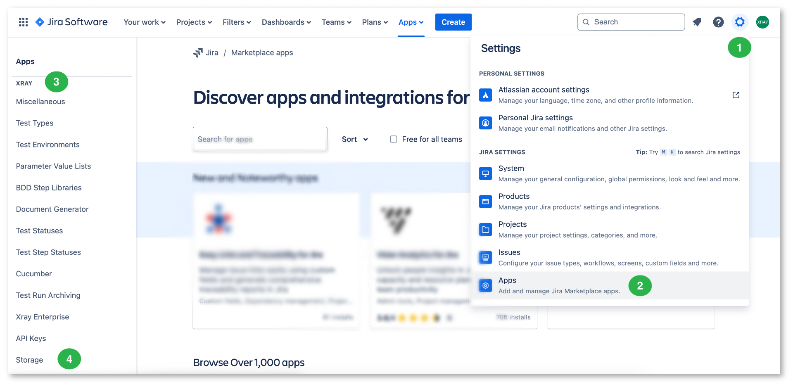Click the Browse Over 1,000 apps heading
The height and width of the screenshot is (387, 793).
249,362
